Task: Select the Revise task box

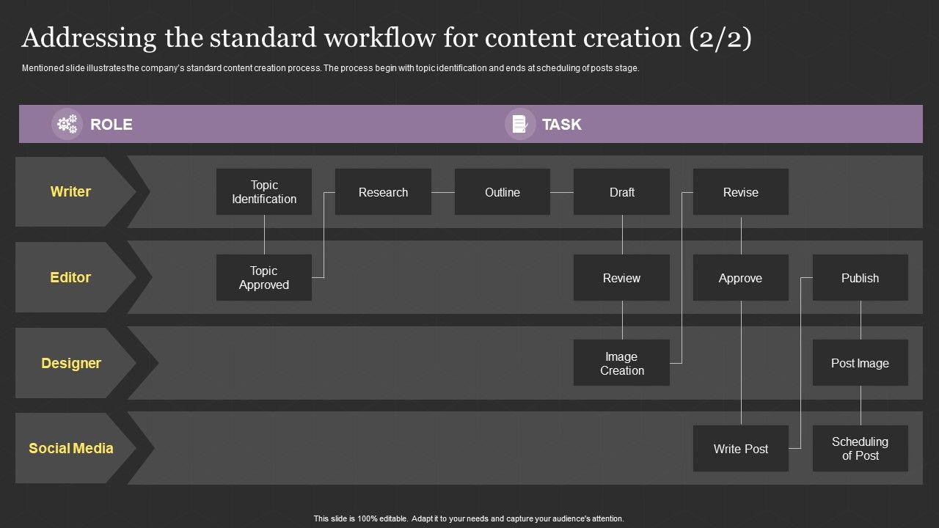Action: coord(741,192)
